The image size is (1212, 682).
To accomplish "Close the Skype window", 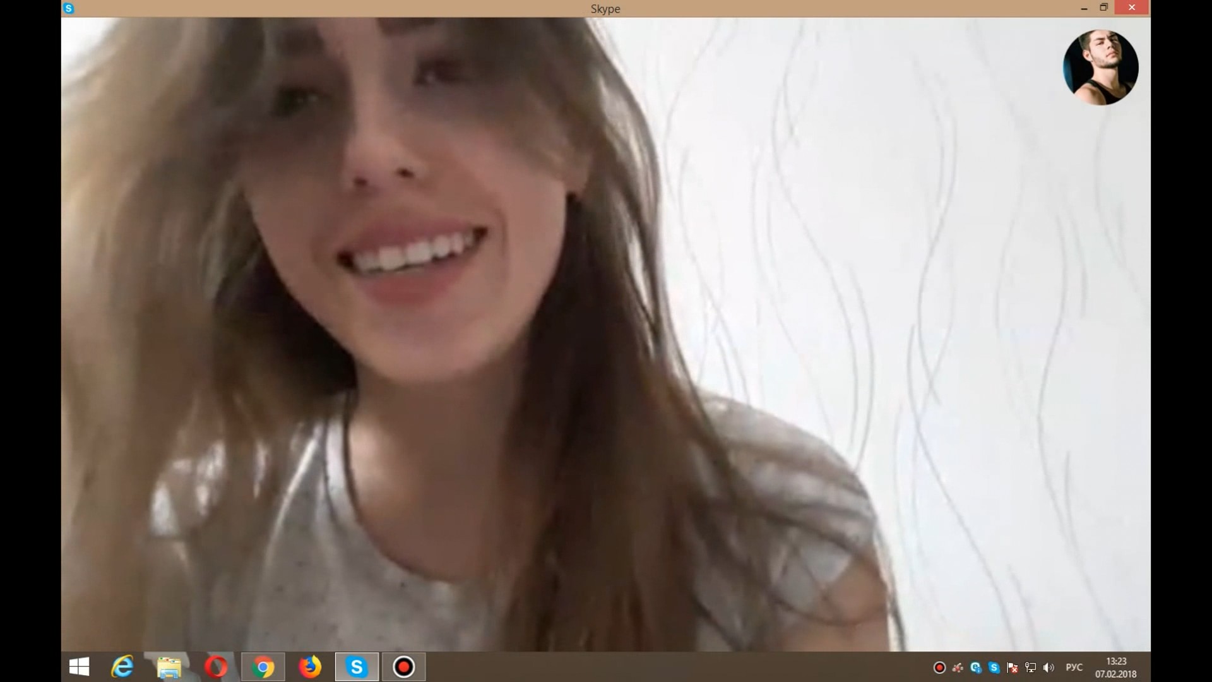I will click(x=1132, y=8).
